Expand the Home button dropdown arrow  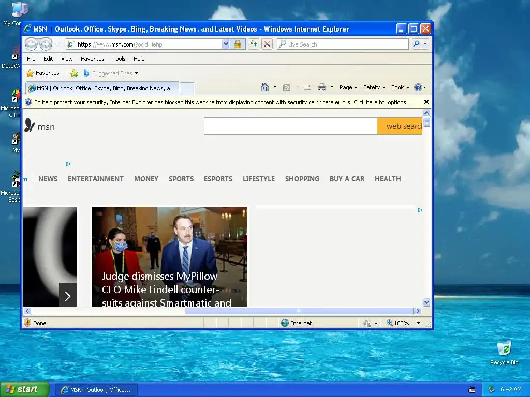pyautogui.click(x=275, y=87)
